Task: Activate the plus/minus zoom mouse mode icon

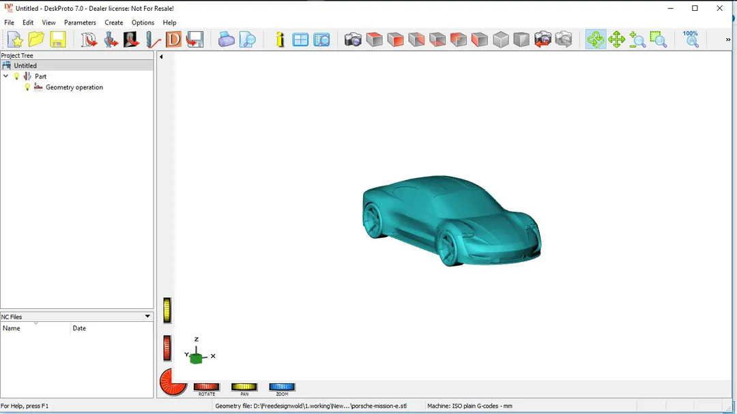Action: [637, 40]
